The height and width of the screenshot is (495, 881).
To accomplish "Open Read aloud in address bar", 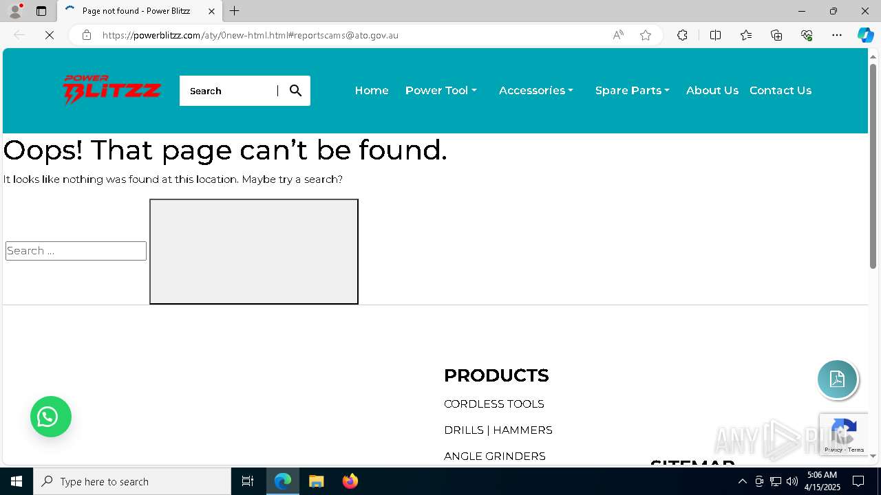I will [618, 35].
